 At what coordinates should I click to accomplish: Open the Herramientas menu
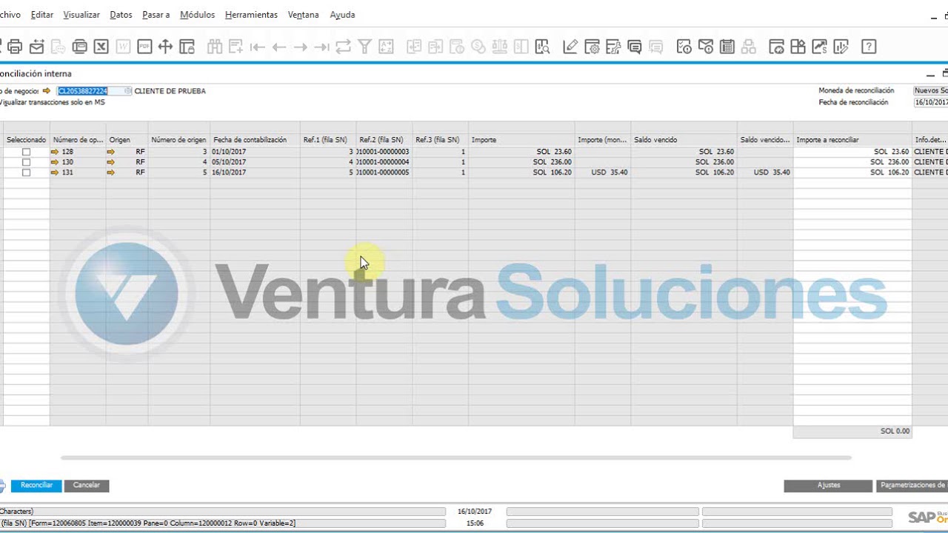[252, 15]
